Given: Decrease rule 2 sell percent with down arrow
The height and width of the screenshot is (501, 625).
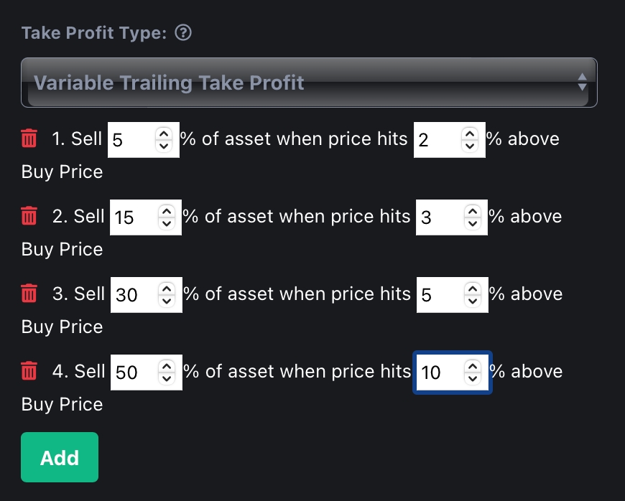Looking at the screenshot, I should coord(167,223).
